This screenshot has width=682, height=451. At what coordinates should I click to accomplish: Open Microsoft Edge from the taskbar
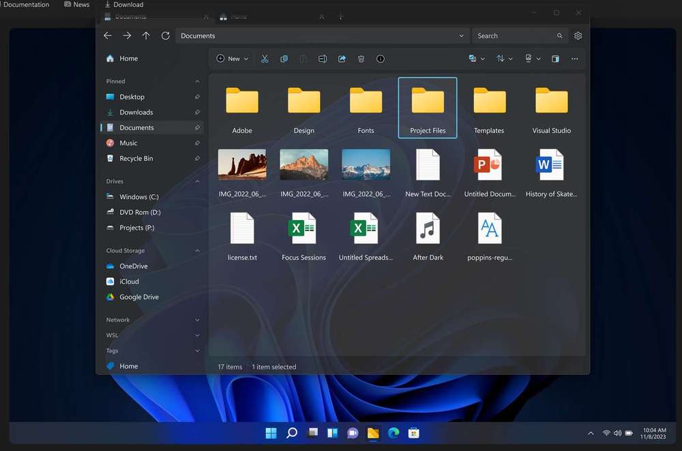[x=394, y=433]
